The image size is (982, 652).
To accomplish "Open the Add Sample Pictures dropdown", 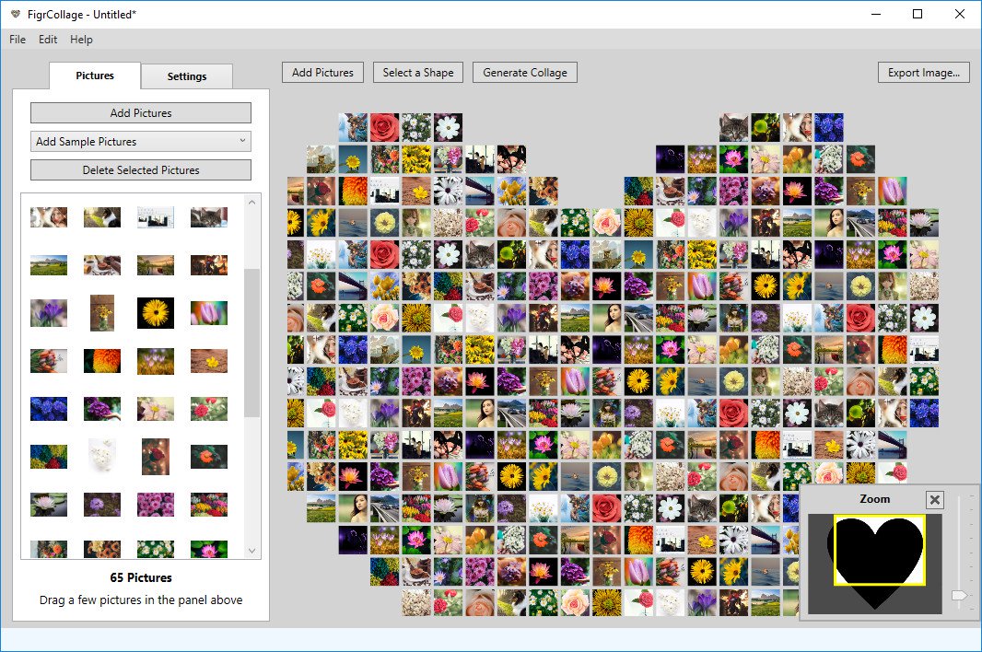I will pos(140,141).
